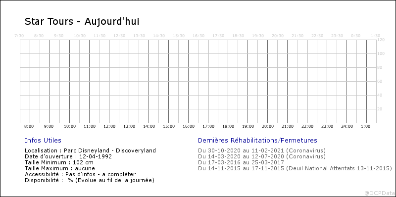Screen dimensions: 396x197
Task: Click the 1:00 bottom axis marker
Action: (366, 126)
